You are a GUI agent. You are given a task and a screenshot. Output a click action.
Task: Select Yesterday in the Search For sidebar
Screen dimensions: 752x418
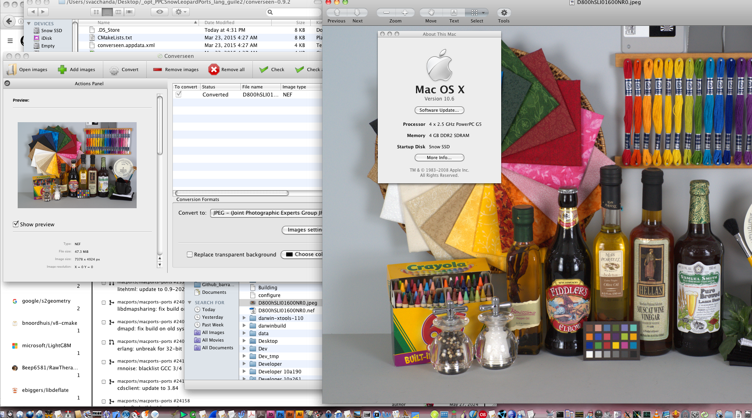point(212,317)
